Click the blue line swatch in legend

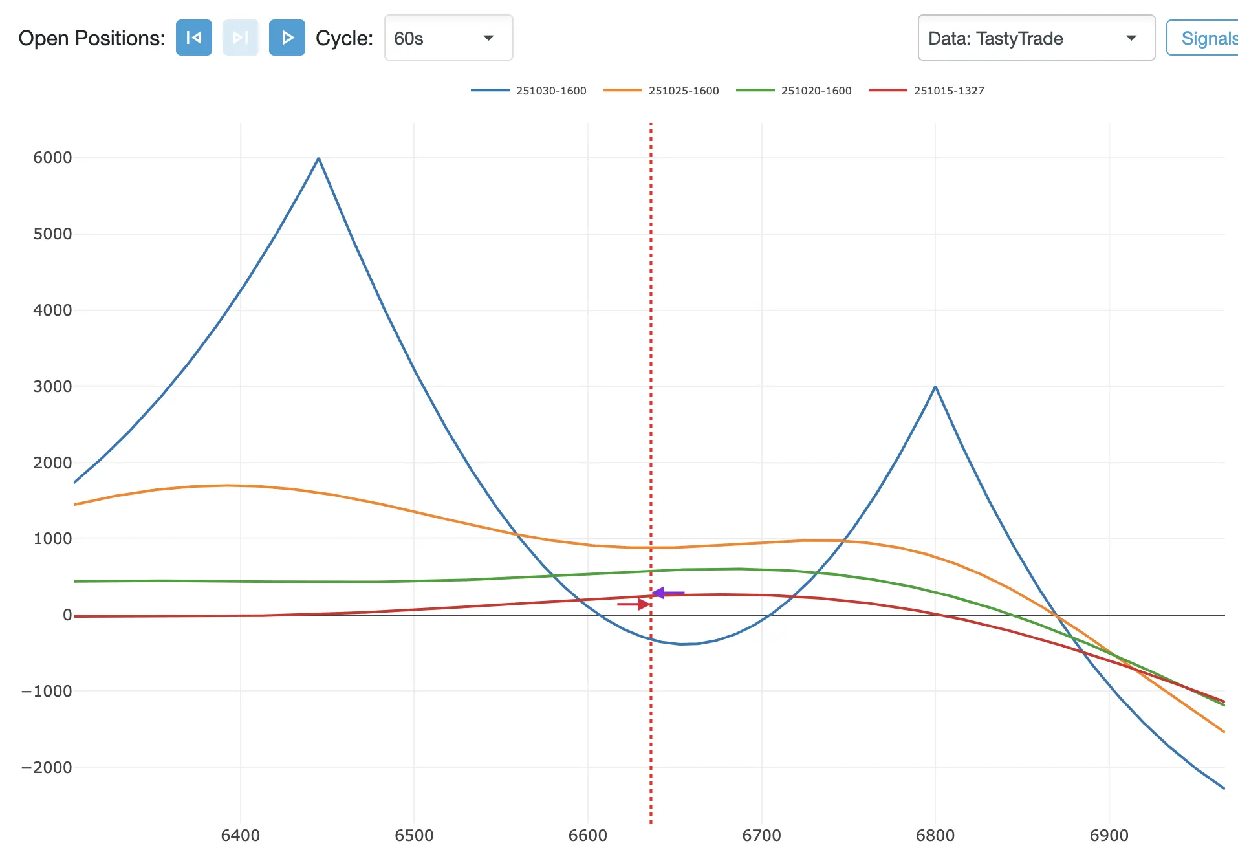pyautogui.click(x=490, y=91)
